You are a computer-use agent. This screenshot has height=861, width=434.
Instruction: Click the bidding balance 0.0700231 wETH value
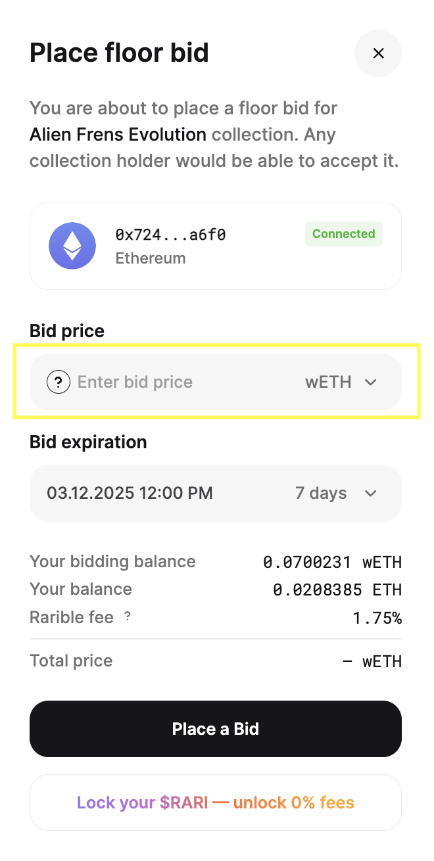click(x=332, y=562)
